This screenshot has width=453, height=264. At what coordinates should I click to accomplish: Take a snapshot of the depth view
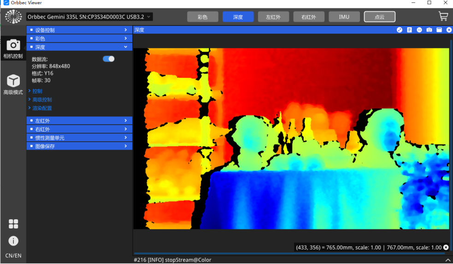[429, 30]
